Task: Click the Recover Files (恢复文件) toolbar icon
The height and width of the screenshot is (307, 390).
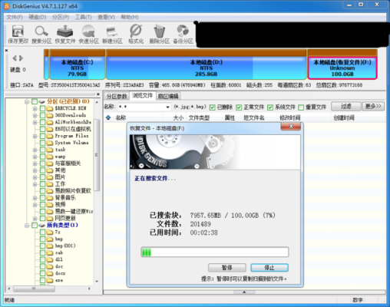Action: pyautogui.click(x=65, y=31)
